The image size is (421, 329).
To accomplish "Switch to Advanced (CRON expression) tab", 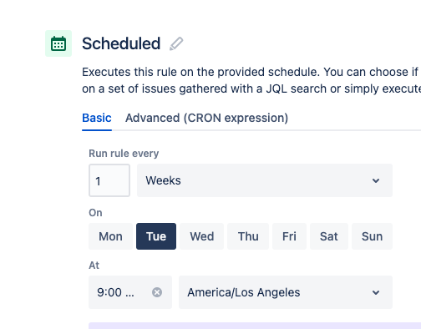I will [x=206, y=118].
